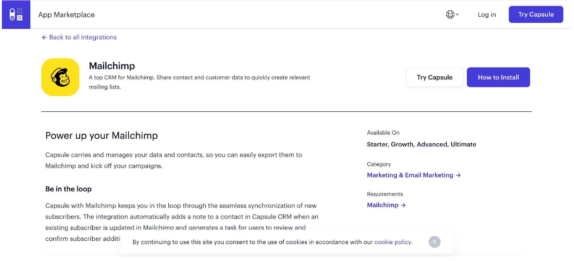Open the cookie policy link
Viewport: 574px width, 261px height.
tap(393, 242)
